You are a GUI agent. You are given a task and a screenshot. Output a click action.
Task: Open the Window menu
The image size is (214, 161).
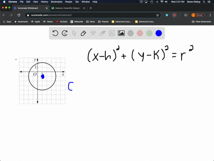click(x=86, y=2)
